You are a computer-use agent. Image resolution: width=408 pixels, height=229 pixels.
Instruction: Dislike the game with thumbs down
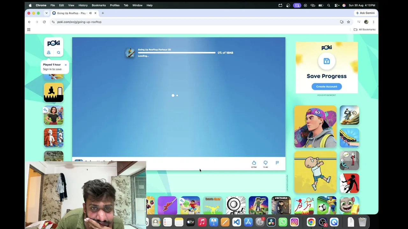266,163
